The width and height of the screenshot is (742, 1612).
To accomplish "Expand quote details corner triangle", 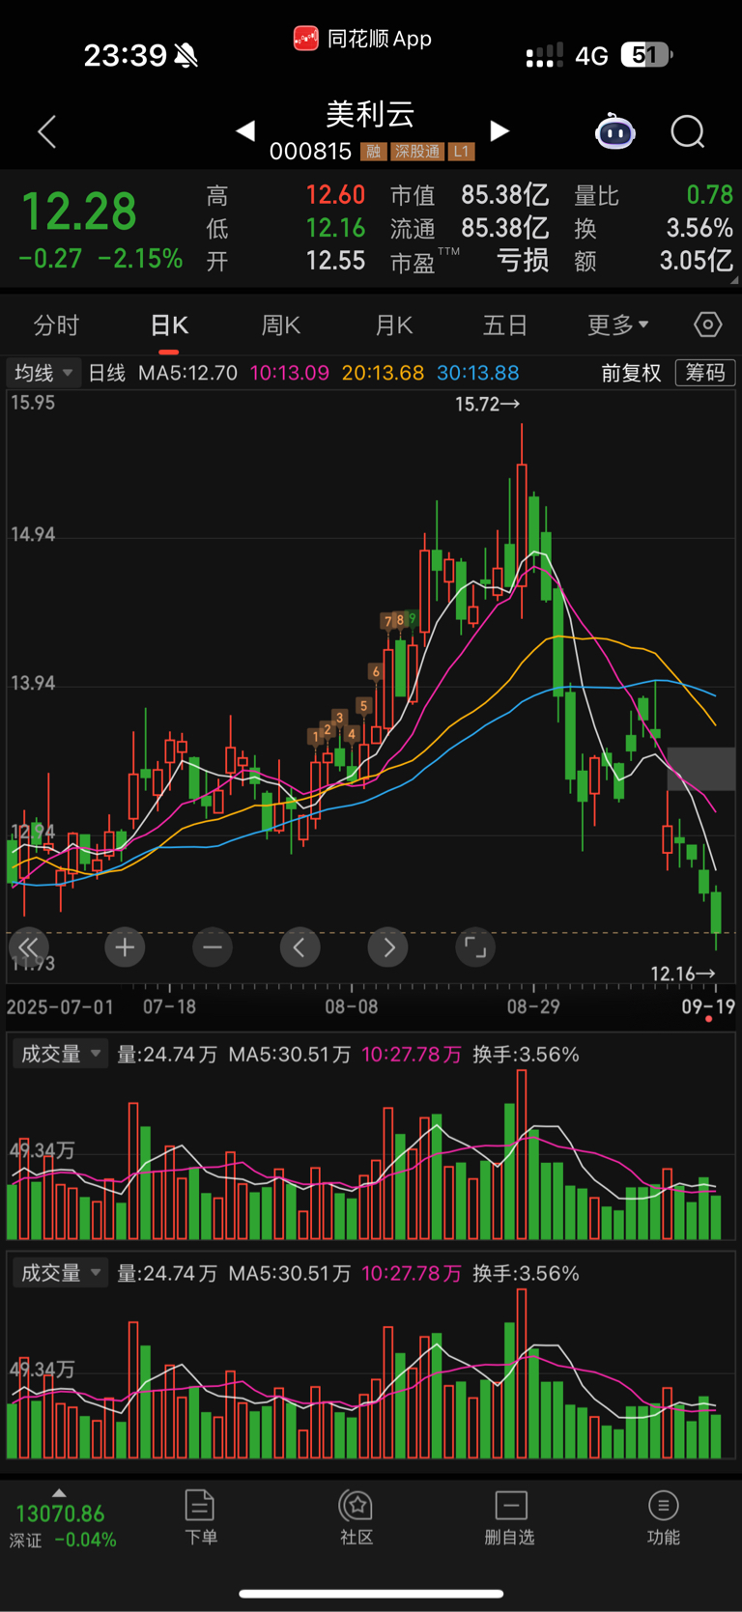I will (x=734, y=281).
